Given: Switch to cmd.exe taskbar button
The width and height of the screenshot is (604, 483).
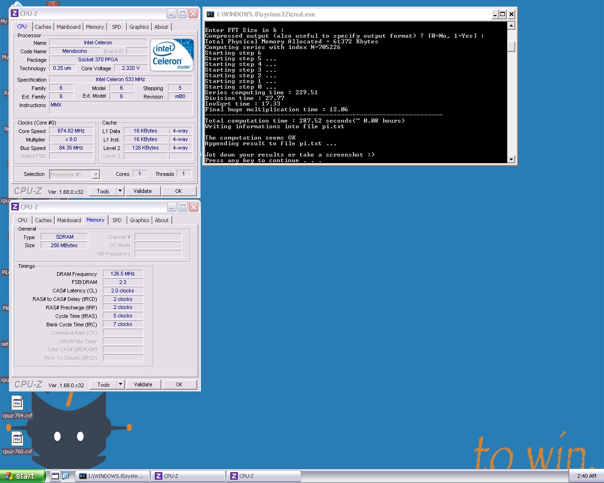Looking at the screenshot, I should pos(113,476).
